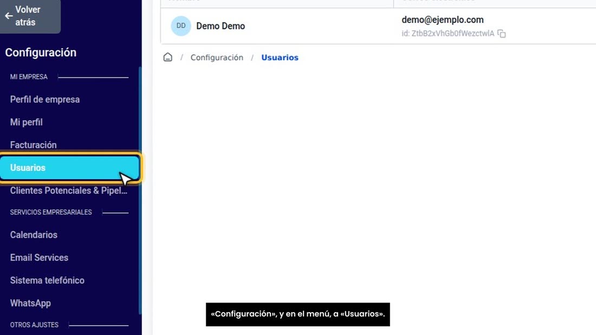Select the Demo Demo user name

click(221, 26)
